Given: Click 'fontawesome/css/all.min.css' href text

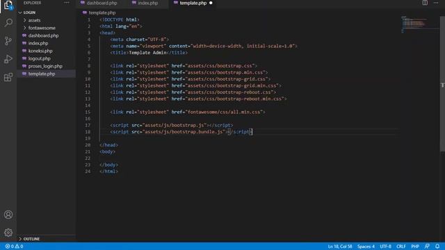Looking at the screenshot, I should click(224, 112).
